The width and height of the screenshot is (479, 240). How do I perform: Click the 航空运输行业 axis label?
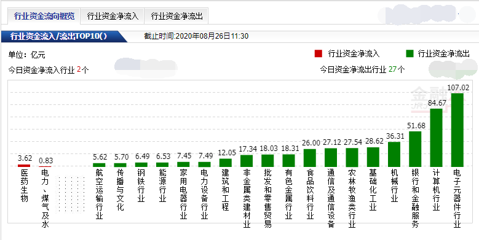click(x=99, y=194)
